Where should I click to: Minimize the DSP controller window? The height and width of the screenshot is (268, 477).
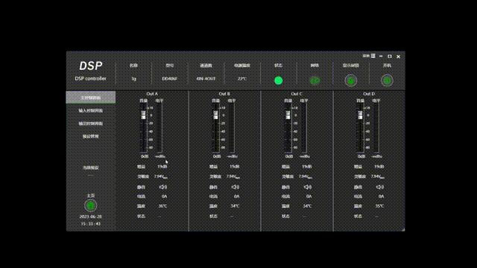[381, 57]
